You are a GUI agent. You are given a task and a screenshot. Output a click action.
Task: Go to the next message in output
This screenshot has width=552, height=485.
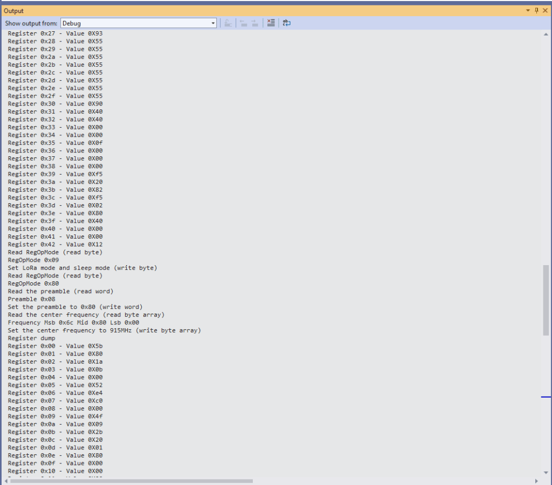254,23
